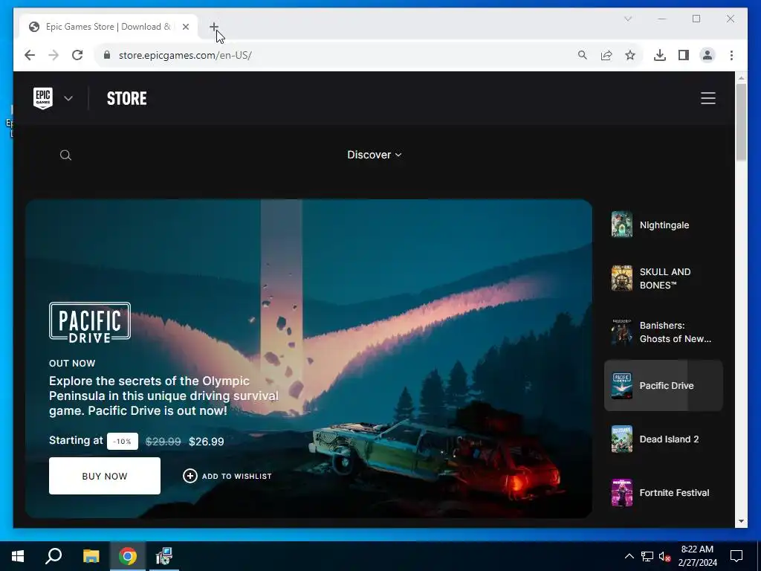This screenshot has width=761, height=571.
Task: Expand the Discover dropdown
Action: coord(375,155)
